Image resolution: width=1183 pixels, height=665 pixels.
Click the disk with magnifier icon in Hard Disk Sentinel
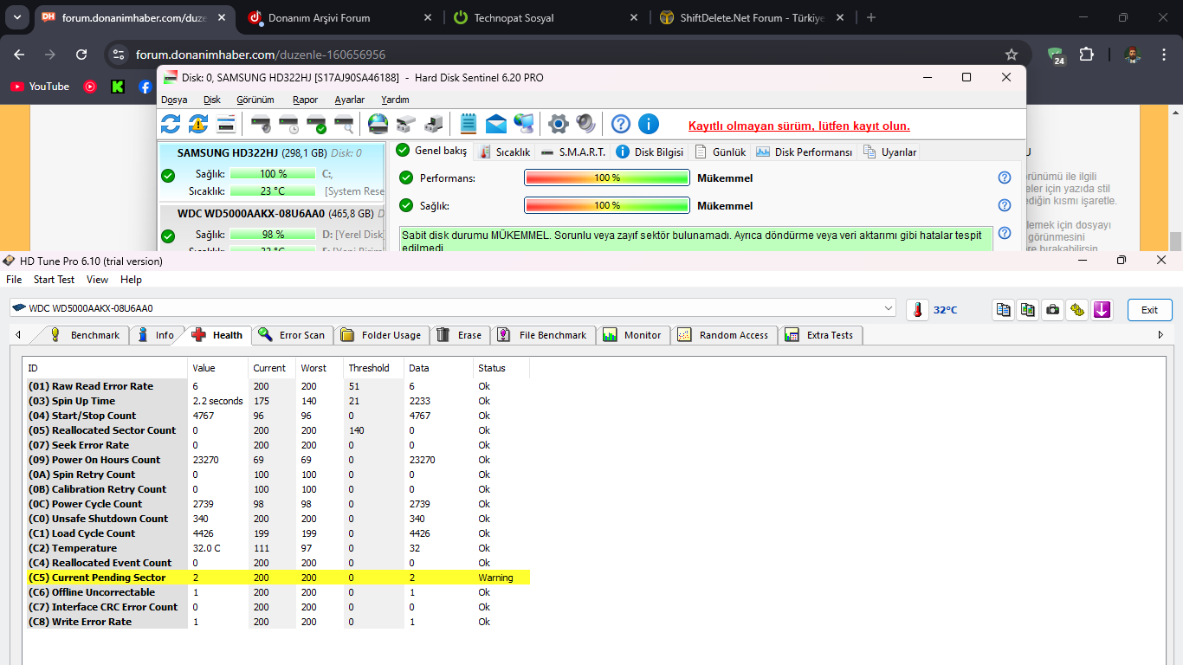point(345,124)
